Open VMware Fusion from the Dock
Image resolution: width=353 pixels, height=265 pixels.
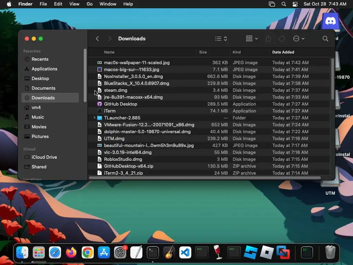pos(283,252)
